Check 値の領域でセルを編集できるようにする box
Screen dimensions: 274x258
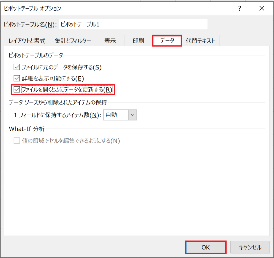point(17,140)
